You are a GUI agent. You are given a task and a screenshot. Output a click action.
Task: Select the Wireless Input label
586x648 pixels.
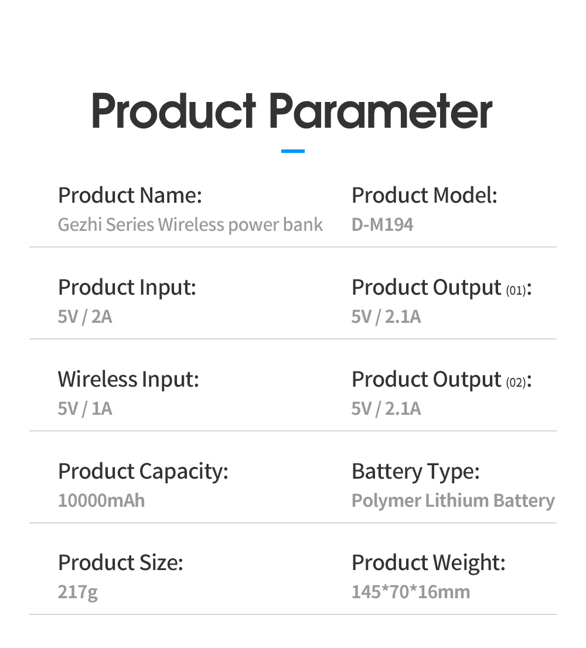(128, 379)
